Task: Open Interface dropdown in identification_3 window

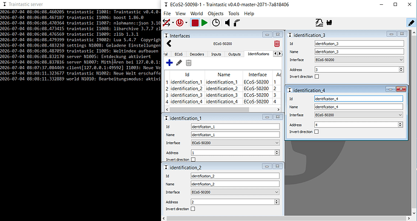Action: tap(360, 60)
